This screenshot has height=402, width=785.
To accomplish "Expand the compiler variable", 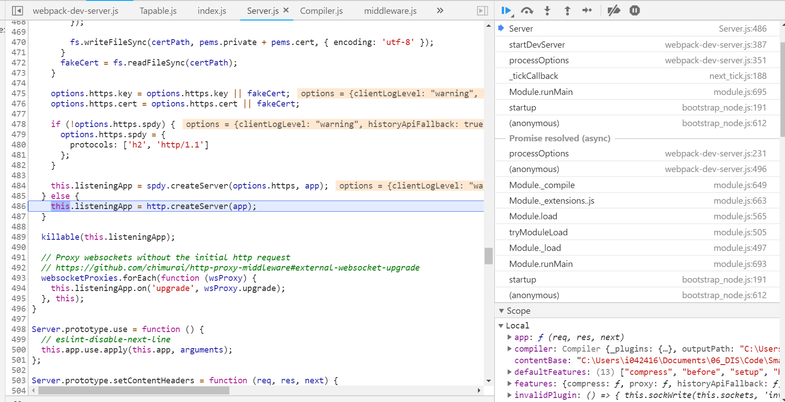I will [x=510, y=349].
